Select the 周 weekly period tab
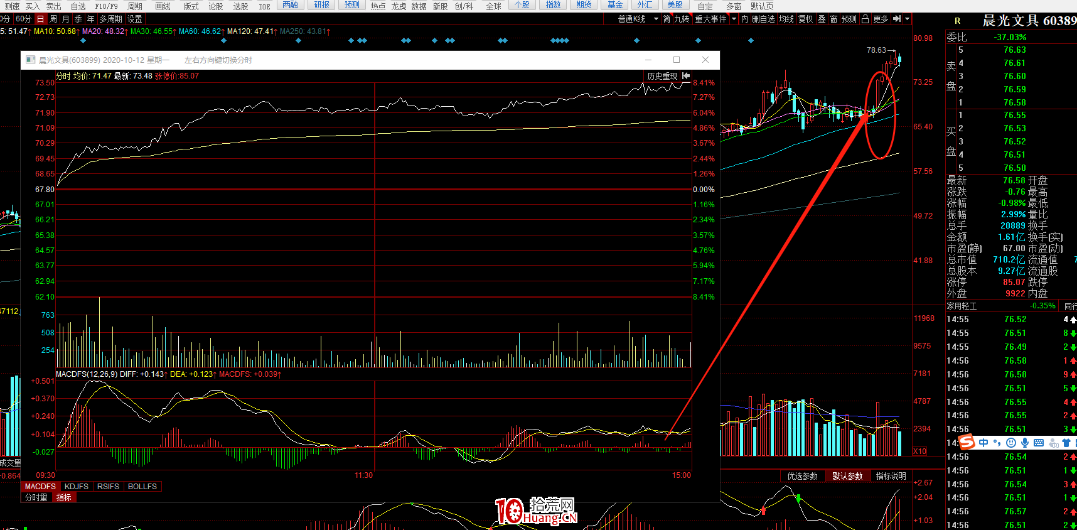 53,19
